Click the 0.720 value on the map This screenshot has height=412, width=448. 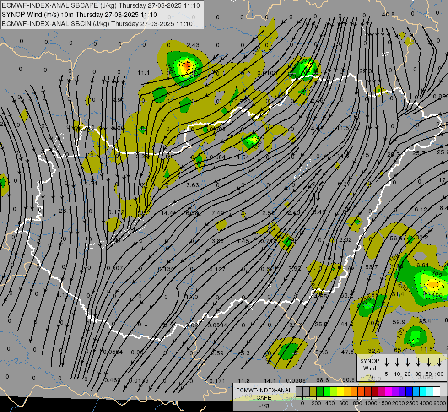coord(242,102)
